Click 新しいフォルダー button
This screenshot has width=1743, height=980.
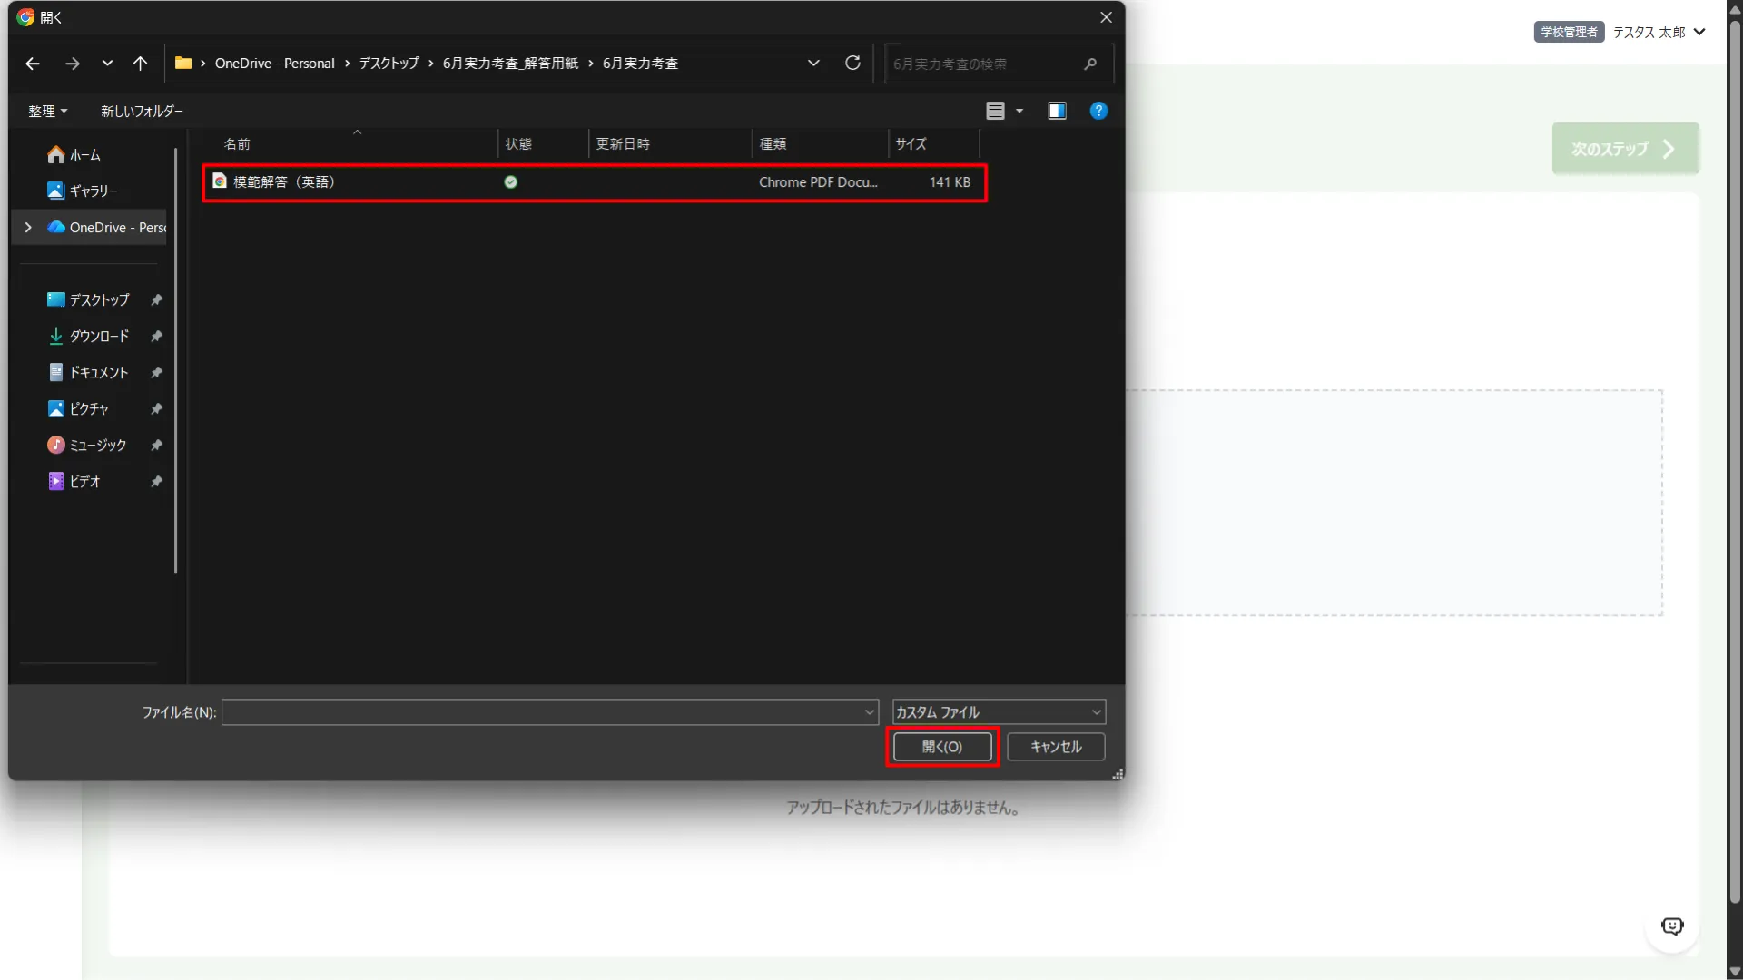(142, 111)
